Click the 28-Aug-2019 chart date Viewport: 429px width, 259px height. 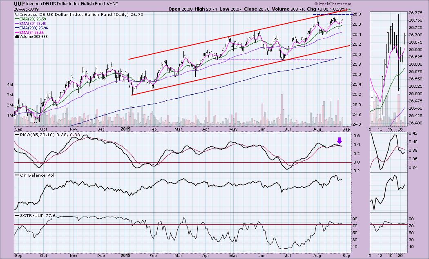click(26, 9)
